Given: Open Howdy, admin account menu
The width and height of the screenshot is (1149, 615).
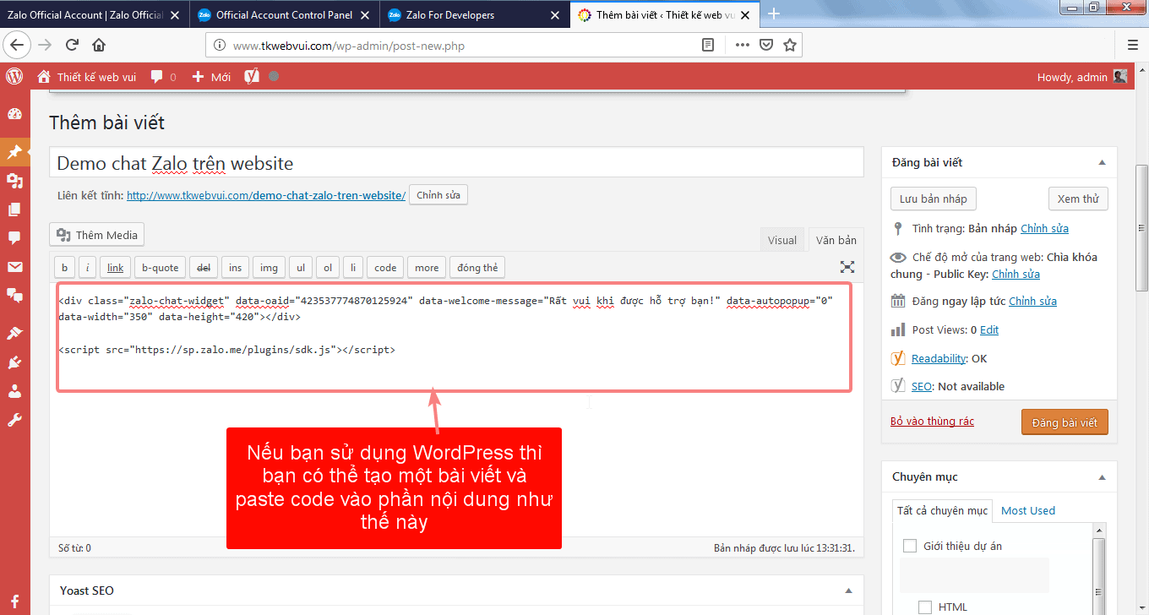Looking at the screenshot, I should coord(1081,77).
